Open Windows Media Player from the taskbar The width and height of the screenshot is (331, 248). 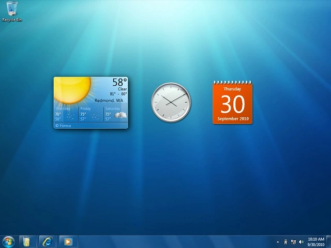[67, 241]
